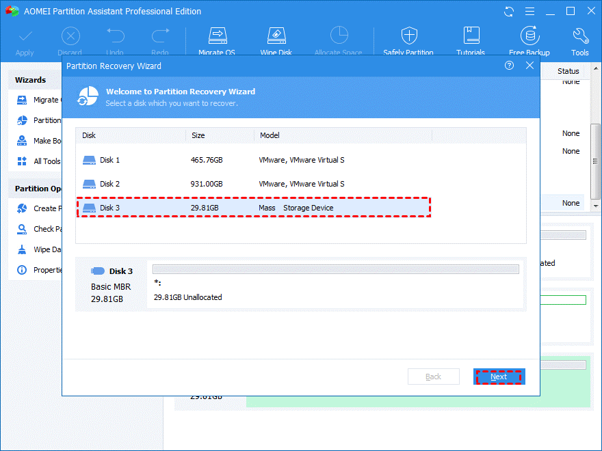602x451 pixels.
Task: Choose the Disk 3 Mass Storage Device row
Action: point(253,208)
